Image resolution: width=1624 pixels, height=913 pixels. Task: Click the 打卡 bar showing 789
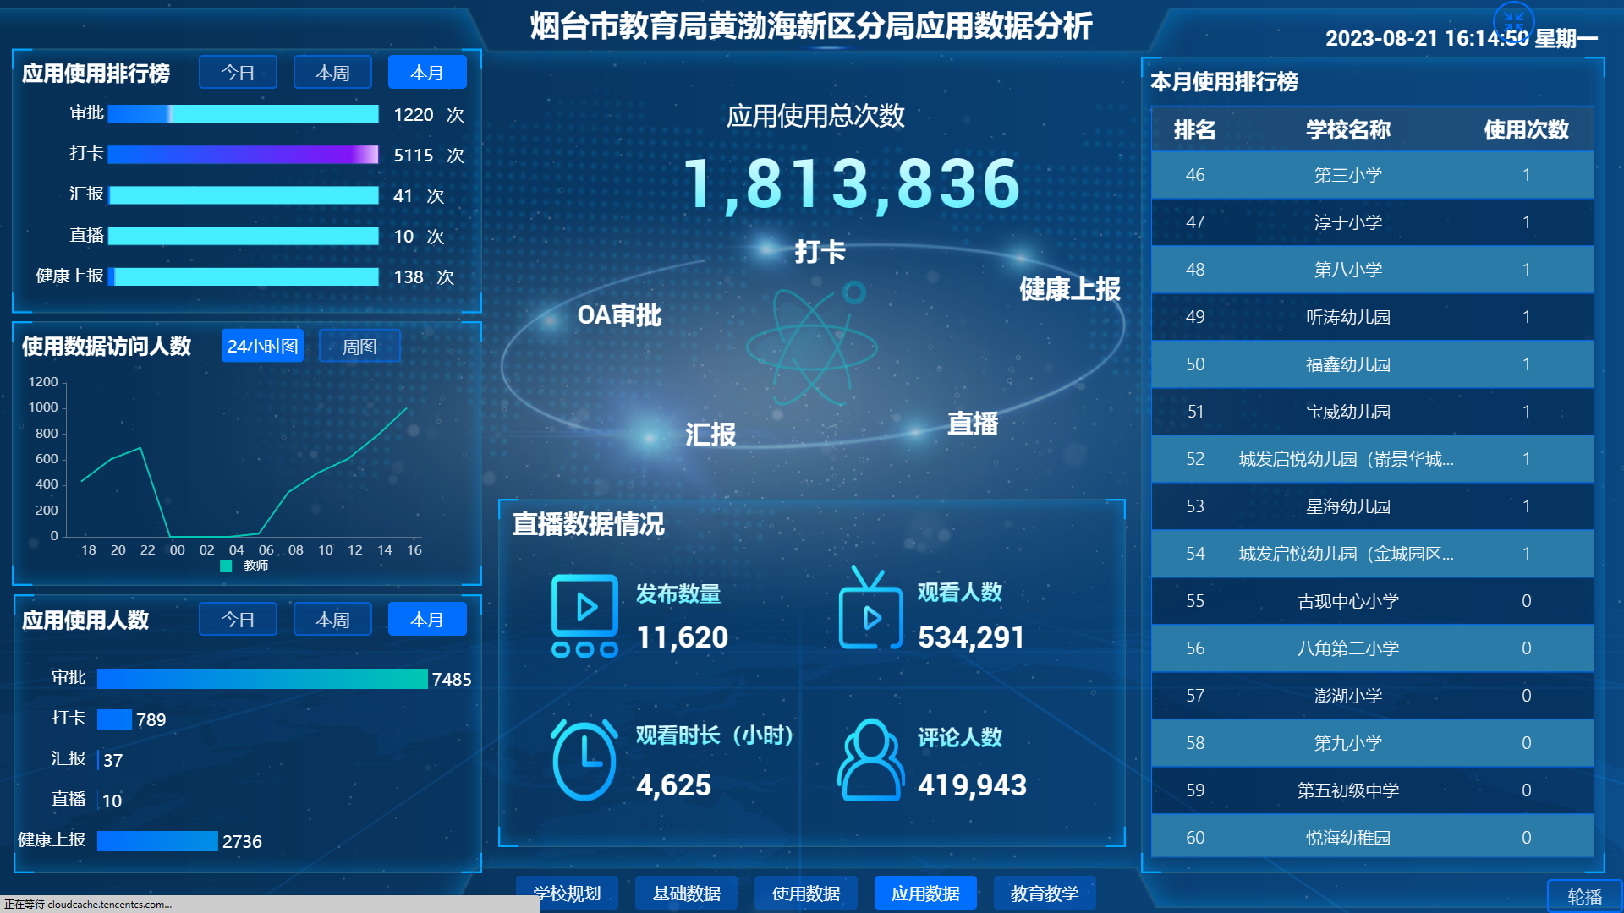point(114,719)
